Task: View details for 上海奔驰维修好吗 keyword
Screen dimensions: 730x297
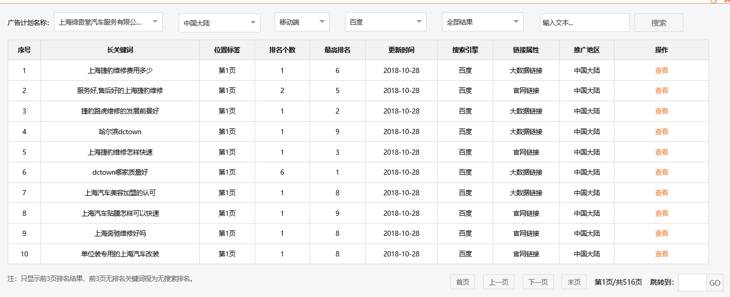Action: tap(661, 233)
